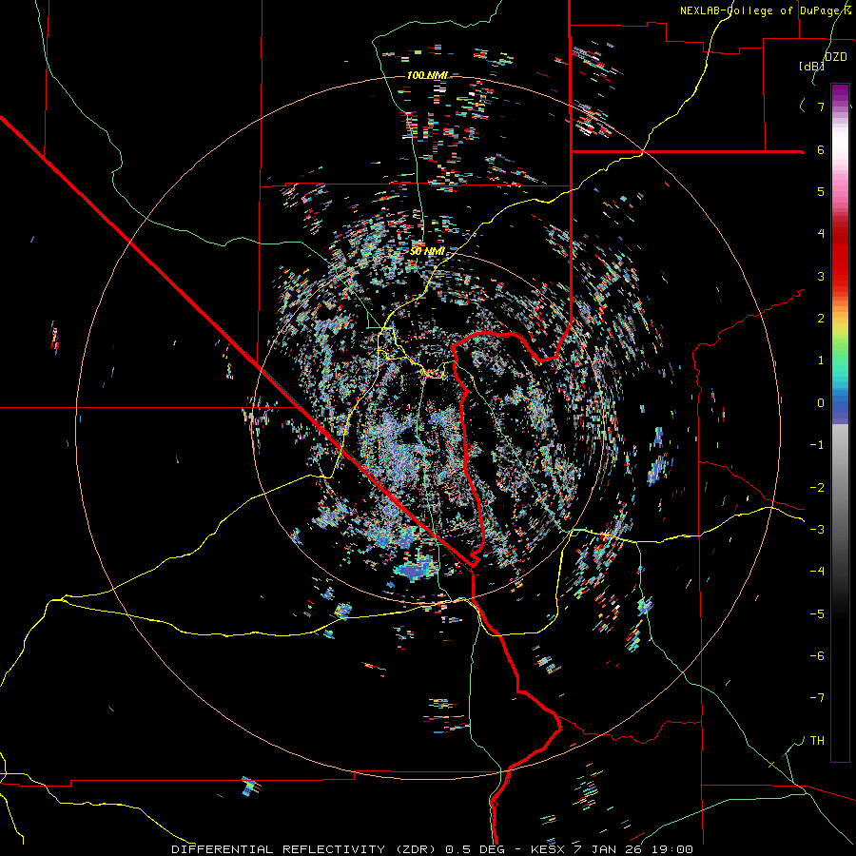Click the KESX radar site identifier in the caption
The height and width of the screenshot is (856, 856).
point(549,849)
